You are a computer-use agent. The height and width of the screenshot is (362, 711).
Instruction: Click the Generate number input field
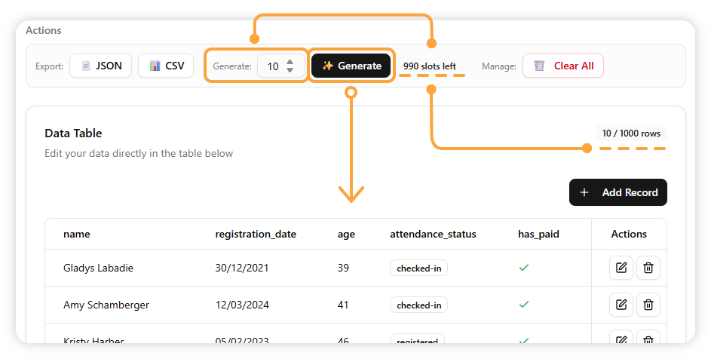(x=272, y=66)
